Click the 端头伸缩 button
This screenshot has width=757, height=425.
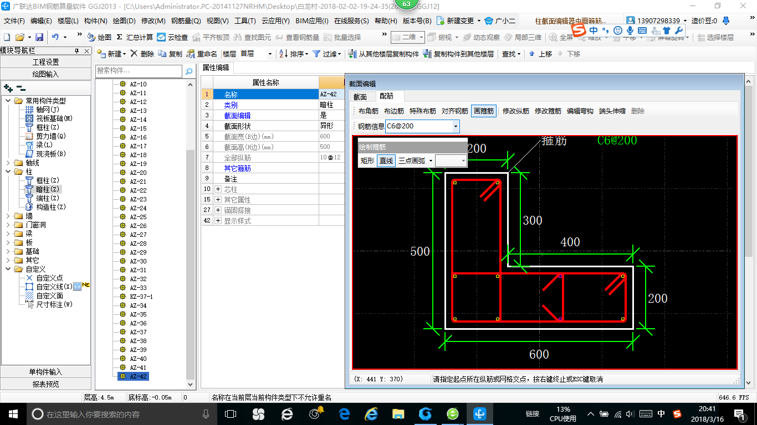(612, 111)
